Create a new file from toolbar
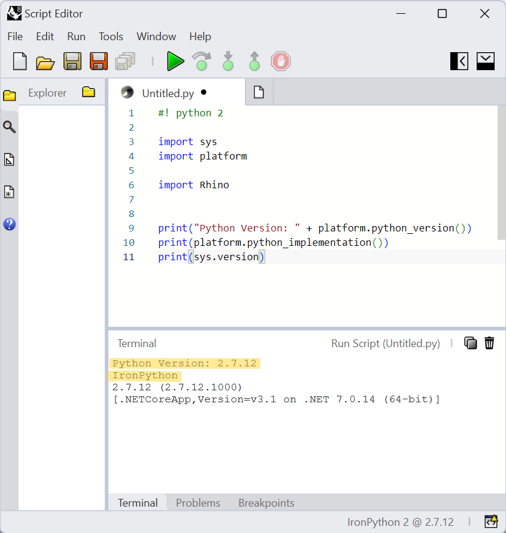Screen dimensions: 506x533 [x=20, y=61]
